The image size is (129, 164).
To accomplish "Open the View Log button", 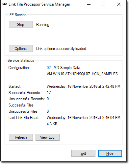I will [47, 137].
